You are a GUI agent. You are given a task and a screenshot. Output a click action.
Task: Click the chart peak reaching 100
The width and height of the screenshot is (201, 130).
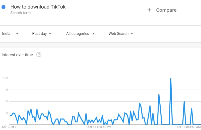tap(171, 78)
